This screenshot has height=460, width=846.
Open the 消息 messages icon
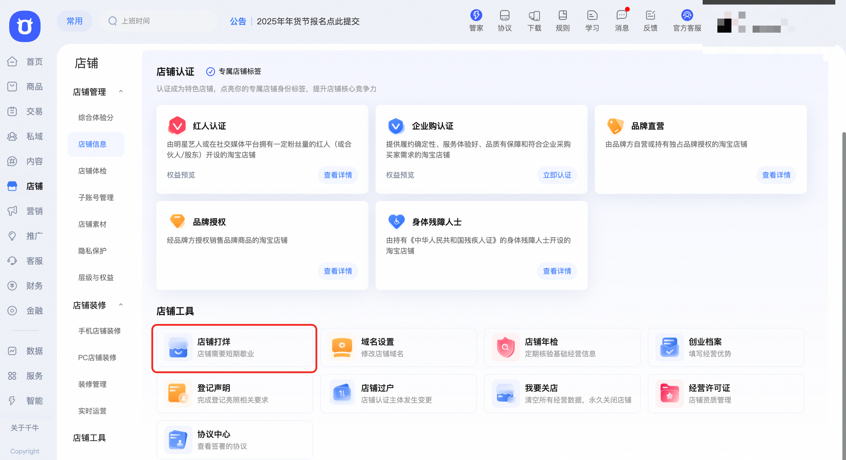[x=621, y=20]
